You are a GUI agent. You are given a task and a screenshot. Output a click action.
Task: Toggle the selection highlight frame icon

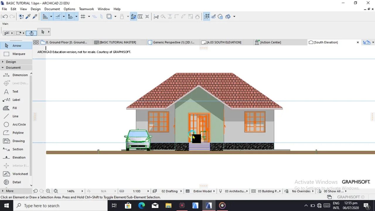coord(207,17)
